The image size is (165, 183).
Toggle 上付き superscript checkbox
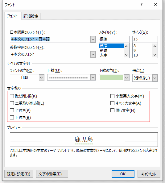click(x=12, y=110)
